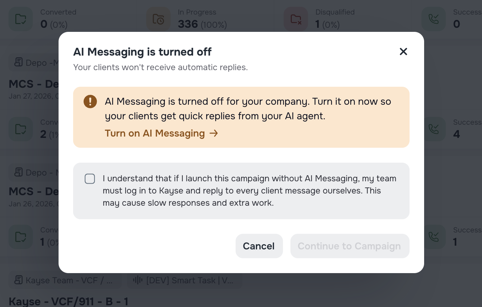
Task: Close the AI Messaging dialog with the X
Action: pyautogui.click(x=403, y=52)
